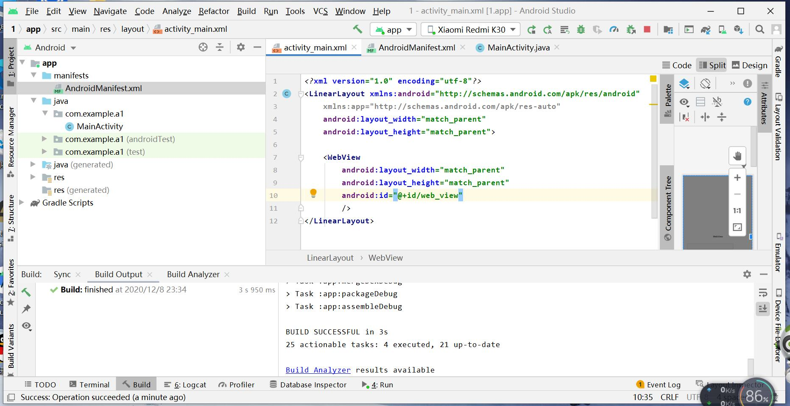Screen dimensions: 790x406
Task: Open the SDK Manager from the toolbar
Action: click(x=738, y=30)
